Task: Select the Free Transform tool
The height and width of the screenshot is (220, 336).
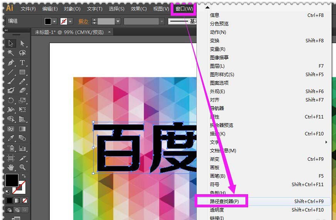Action: click(22, 110)
